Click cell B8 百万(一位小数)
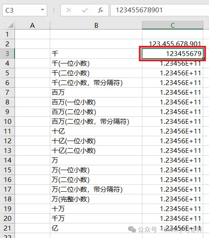The image size is (209, 238). (96, 102)
